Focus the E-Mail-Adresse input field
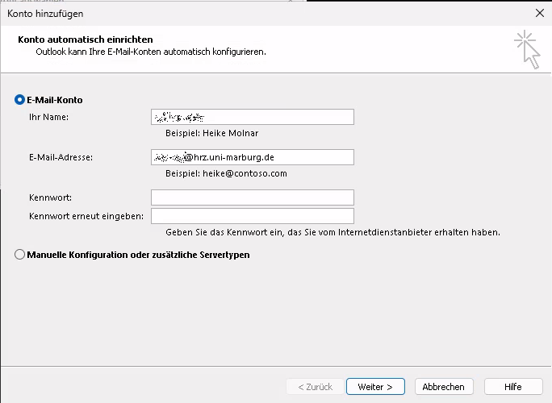Viewport: 552px width, 403px height. pos(252,157)
